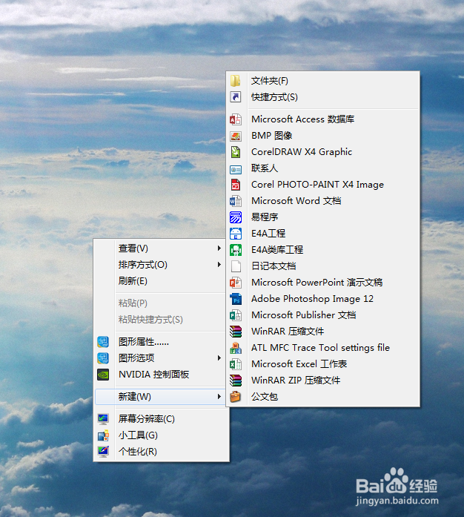This screenshot has height=517, width=464.
Task: Click the Microsoft Publisher icon
Action: [235, 315]
